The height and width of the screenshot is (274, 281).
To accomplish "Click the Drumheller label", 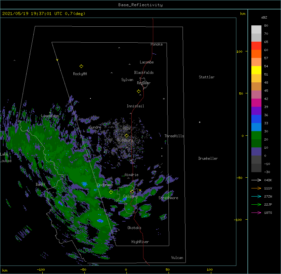I will [x=208, y=158].
